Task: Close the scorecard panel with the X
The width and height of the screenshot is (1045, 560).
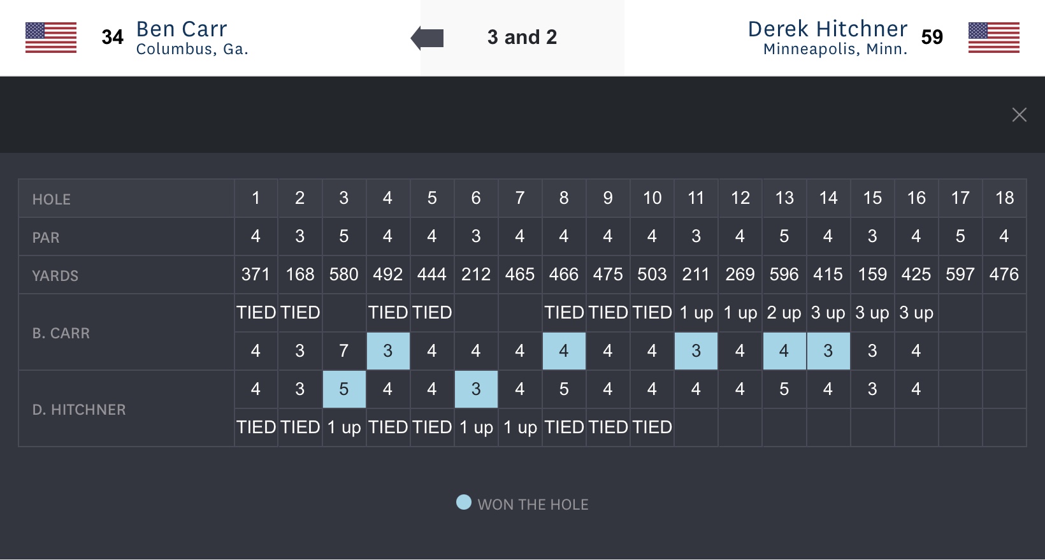Action: (1019, 115)
